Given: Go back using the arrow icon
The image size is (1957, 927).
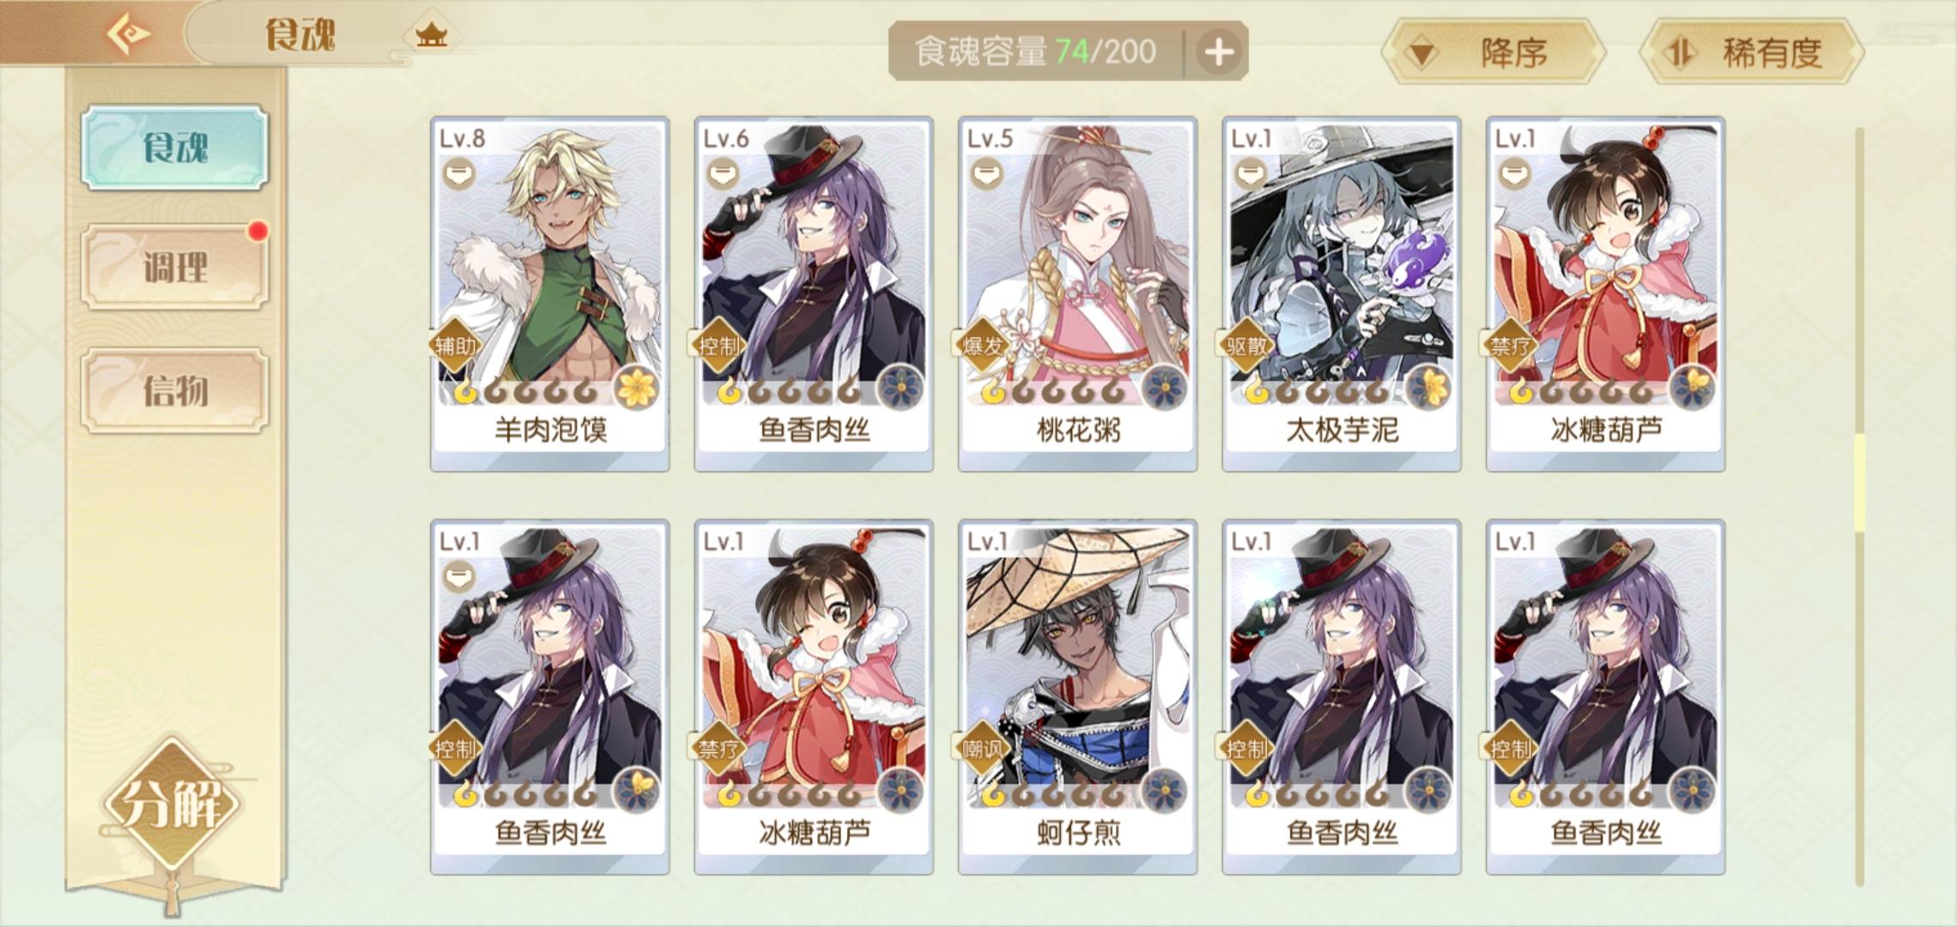Looking at the screenshot, I should coord(129,34).
